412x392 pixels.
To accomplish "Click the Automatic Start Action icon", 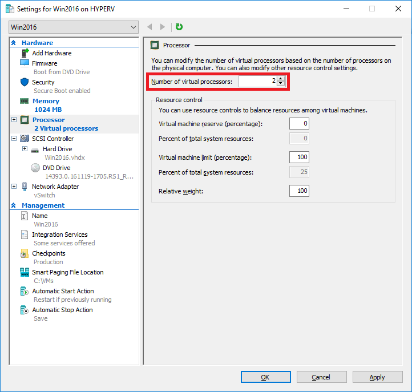I will pos(24,291).
